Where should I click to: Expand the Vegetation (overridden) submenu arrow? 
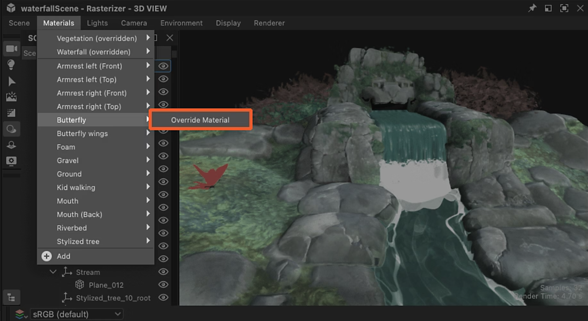pyautogui.click(x=148, y=38)
